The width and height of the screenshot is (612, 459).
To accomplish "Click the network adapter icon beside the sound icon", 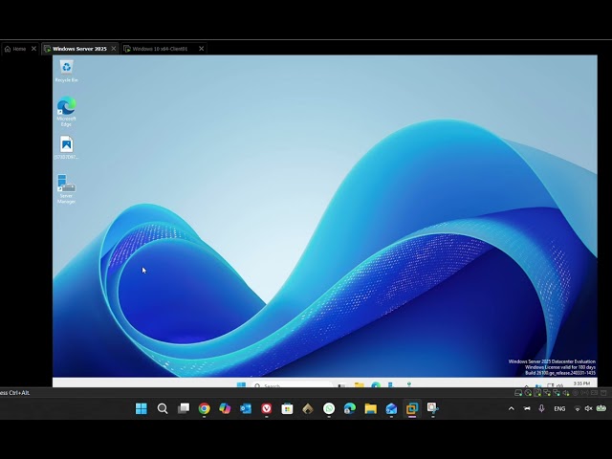I will pos(557,393).
